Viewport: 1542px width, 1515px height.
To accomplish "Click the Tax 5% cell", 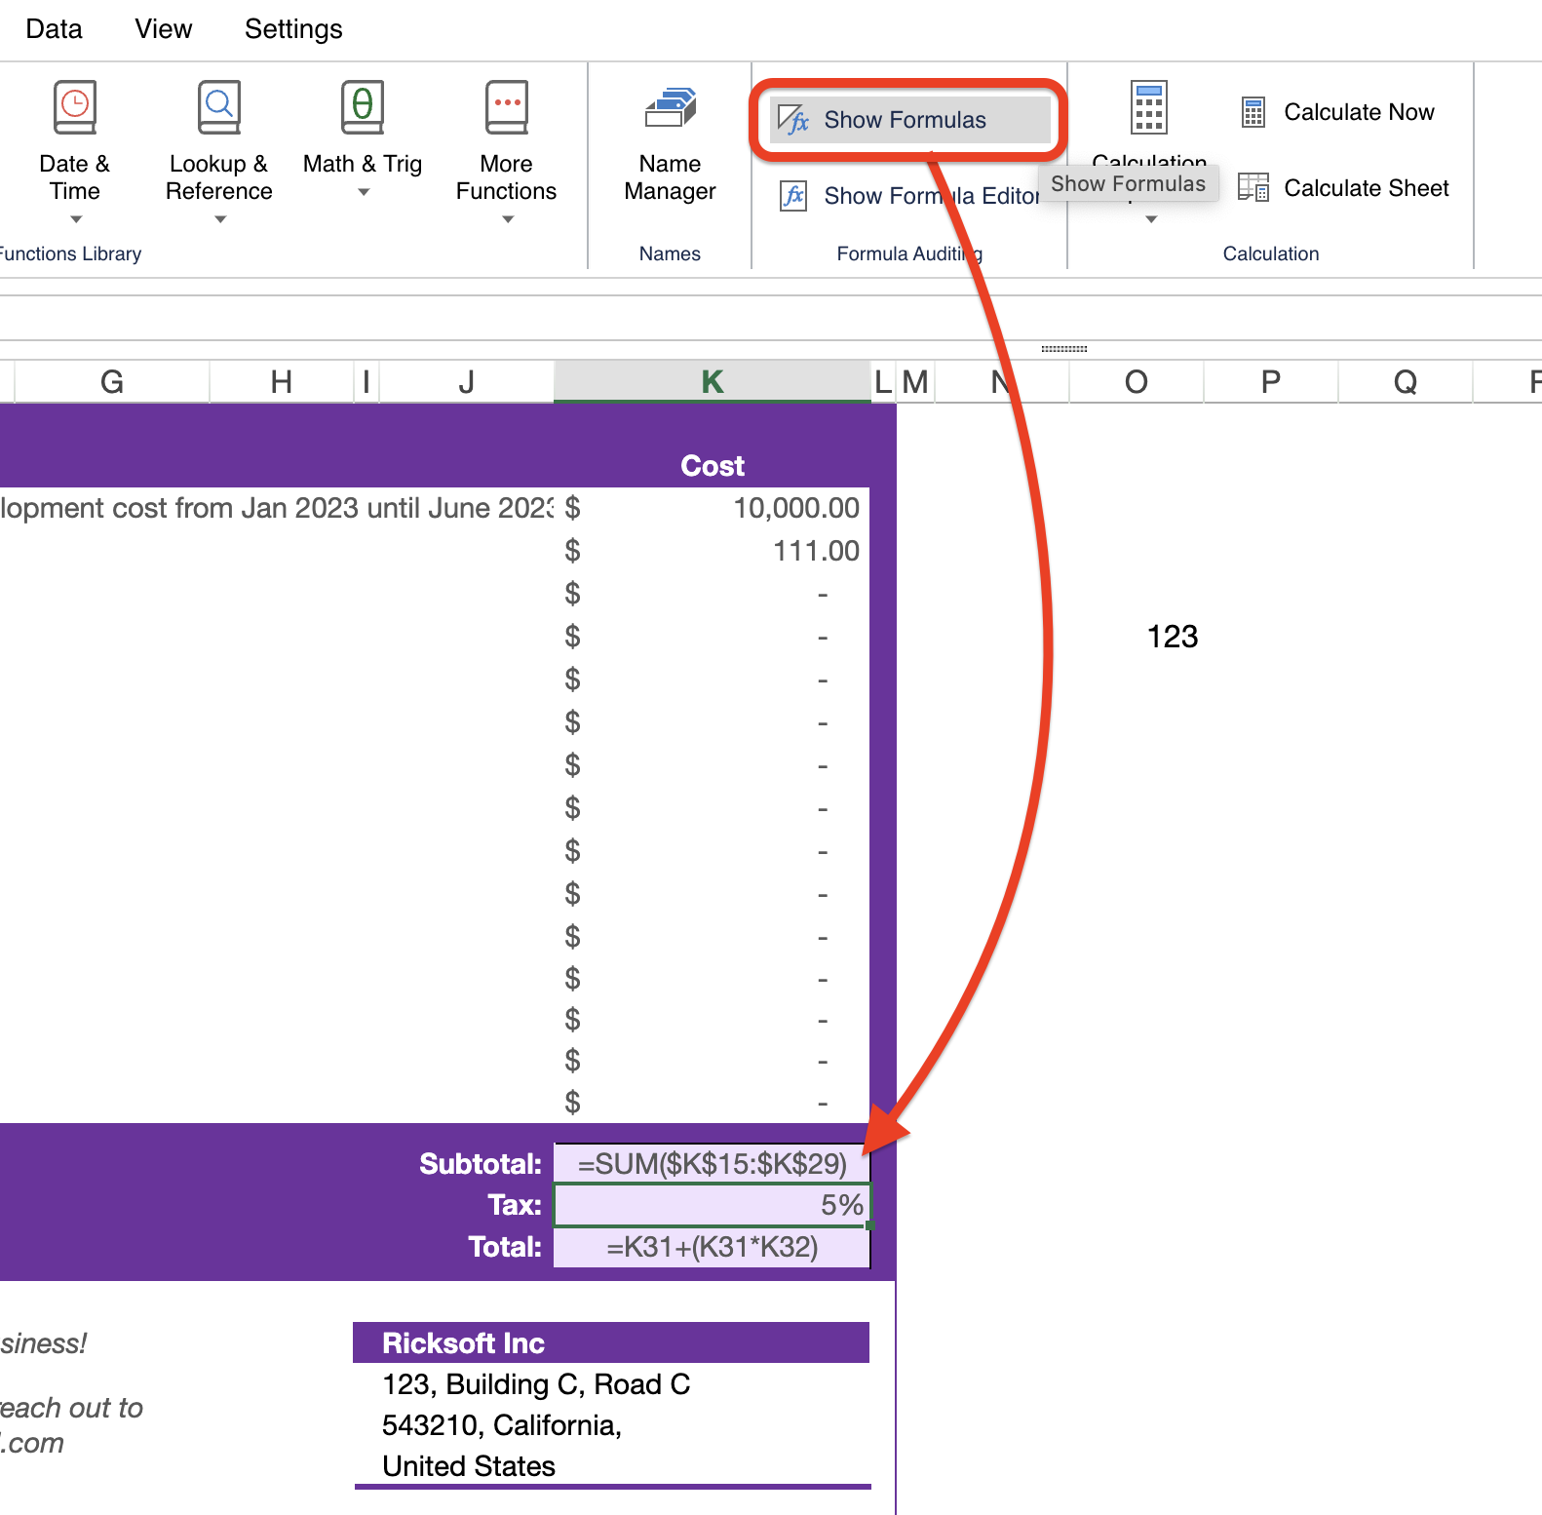I will (712, 1205).
